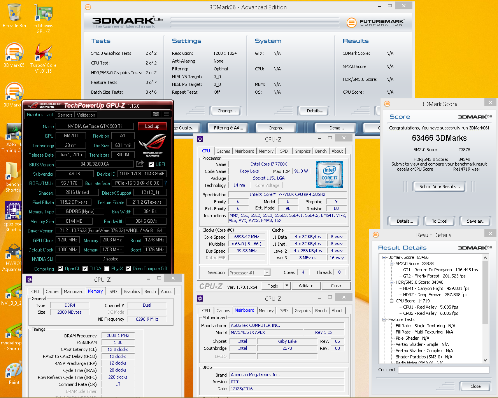The height and width of the screenshot is (398, 498).
Task: Open the Processor #1 selection dropdown
Action: coord(249,273)
